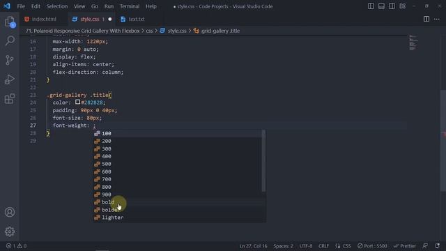Open the Help menu
Screen dimensions: 446x251
coord(151,6)
